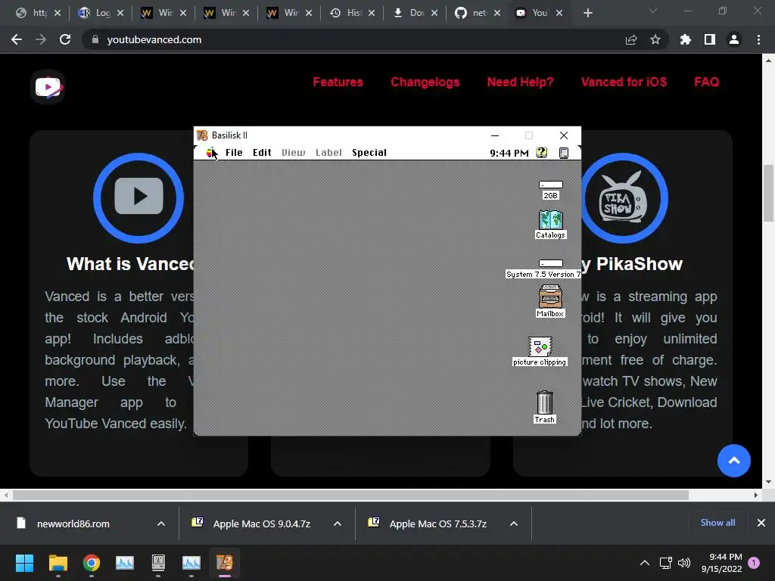Viewport: 775px width, 581px height.
Task: Open the File menu in Mac OS
Action: click(234, 153)
